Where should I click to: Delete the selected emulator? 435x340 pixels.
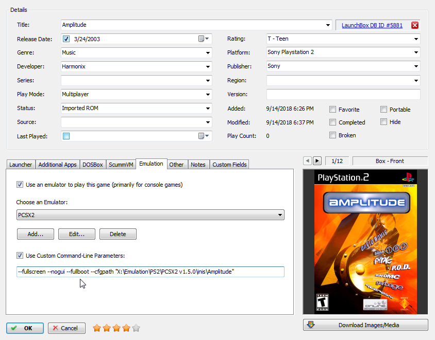click(118, 234)
